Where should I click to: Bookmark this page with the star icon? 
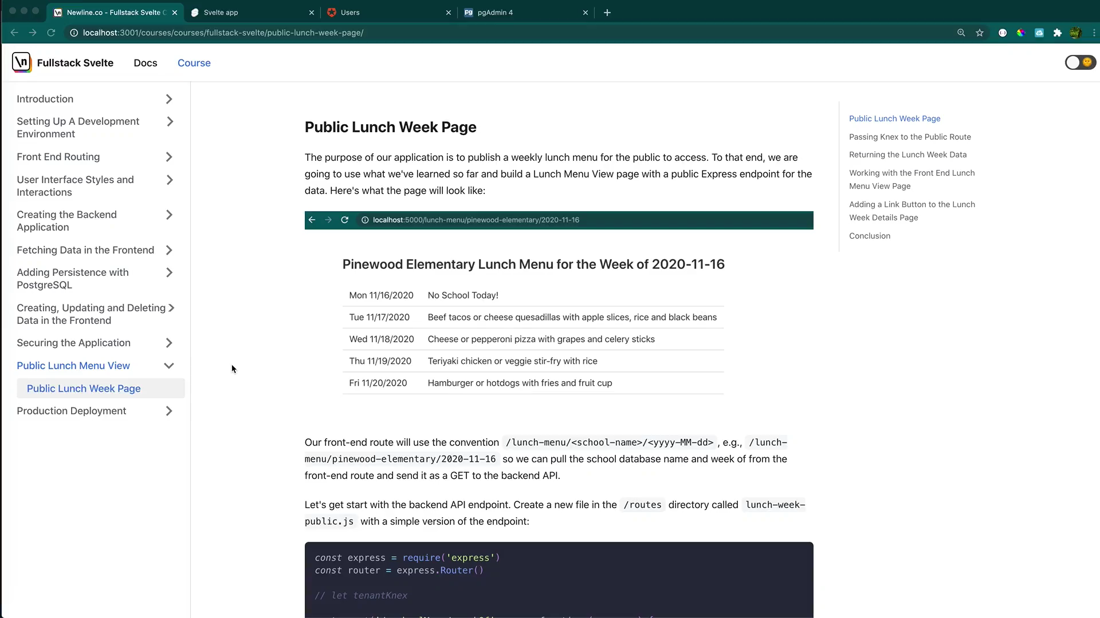click(x=980, y=33)
